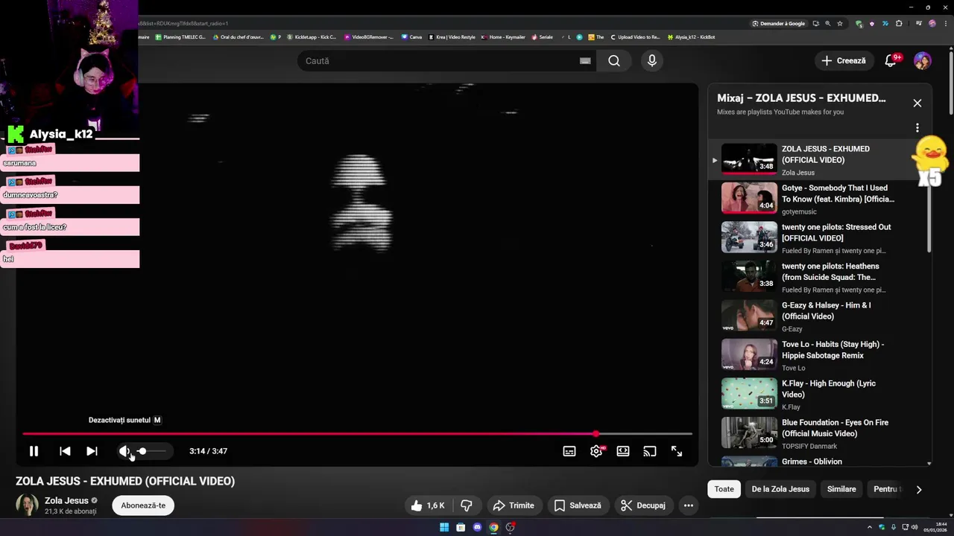
Task: Open the Zola Jesus channel avatar
Action: tap(28, 505)
